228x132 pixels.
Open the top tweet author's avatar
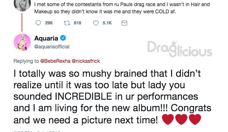pos(22,4)
